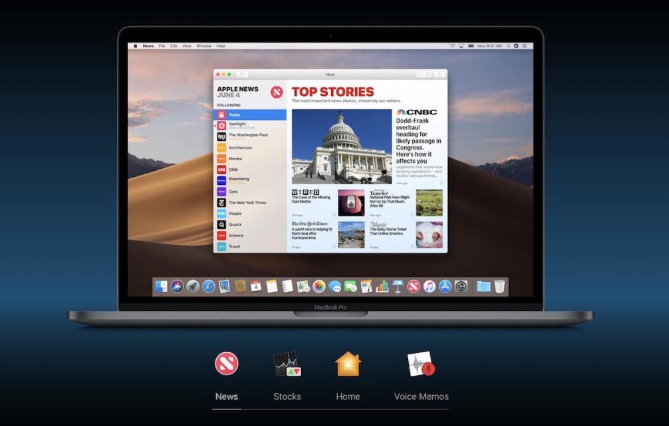Viewport: 669px width, 426px height.
Task: Open Notes icon in dock
Action: [272, 286]
